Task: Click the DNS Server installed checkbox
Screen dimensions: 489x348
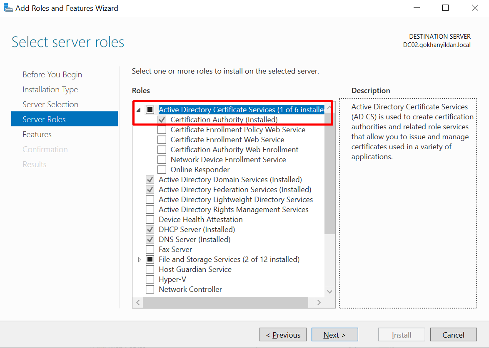Action: [x=150, y=239]
